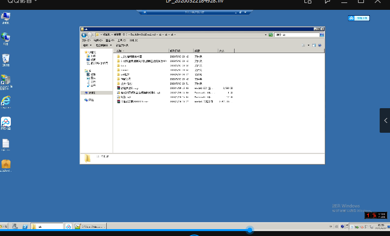Click the orange folder icon on desktop
This screenshot has height=236, width=390.
[6, 164]
